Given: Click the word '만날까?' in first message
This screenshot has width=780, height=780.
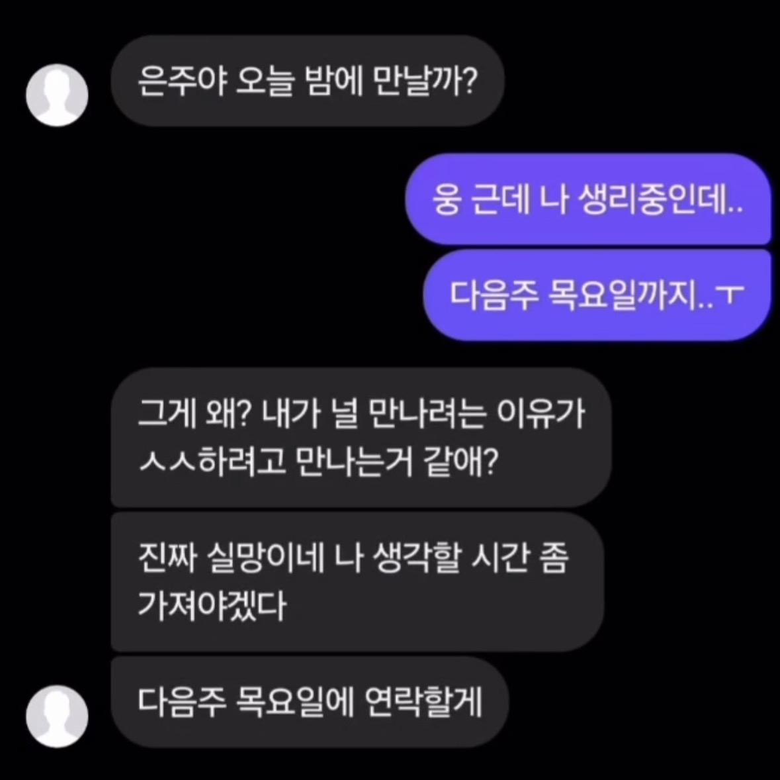Looking at the screenshot, I should 425,81.
